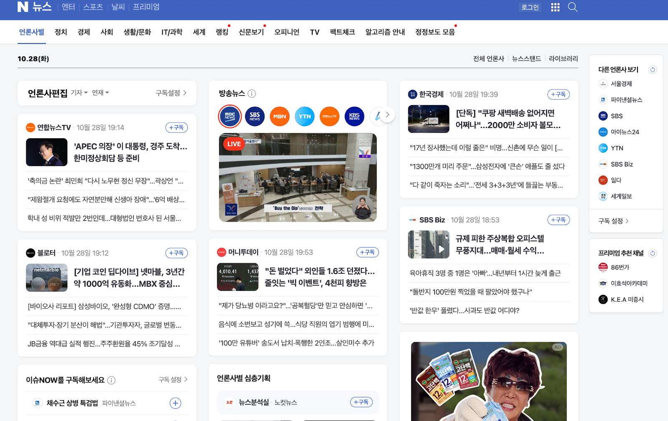Image resolution: width=668 pixels, height=421 pixels.
Task: Open 세계일보 in sidebar list
Action: [616, 196]
